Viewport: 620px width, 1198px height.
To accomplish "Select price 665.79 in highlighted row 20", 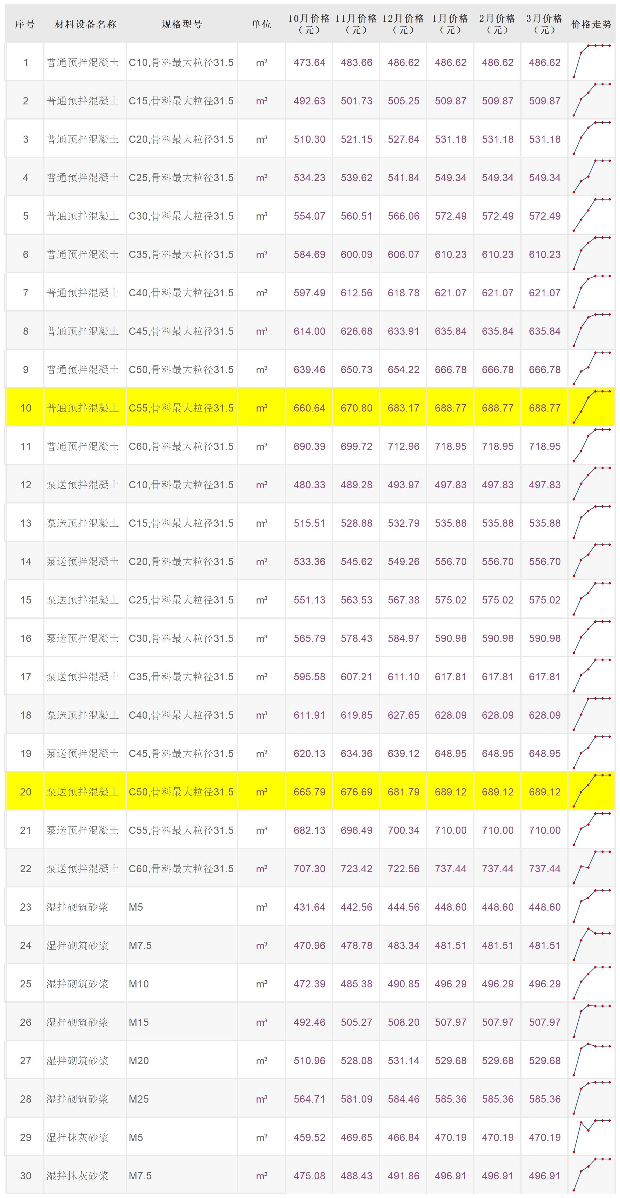I will pyautogui.click(x=309, y=791).
